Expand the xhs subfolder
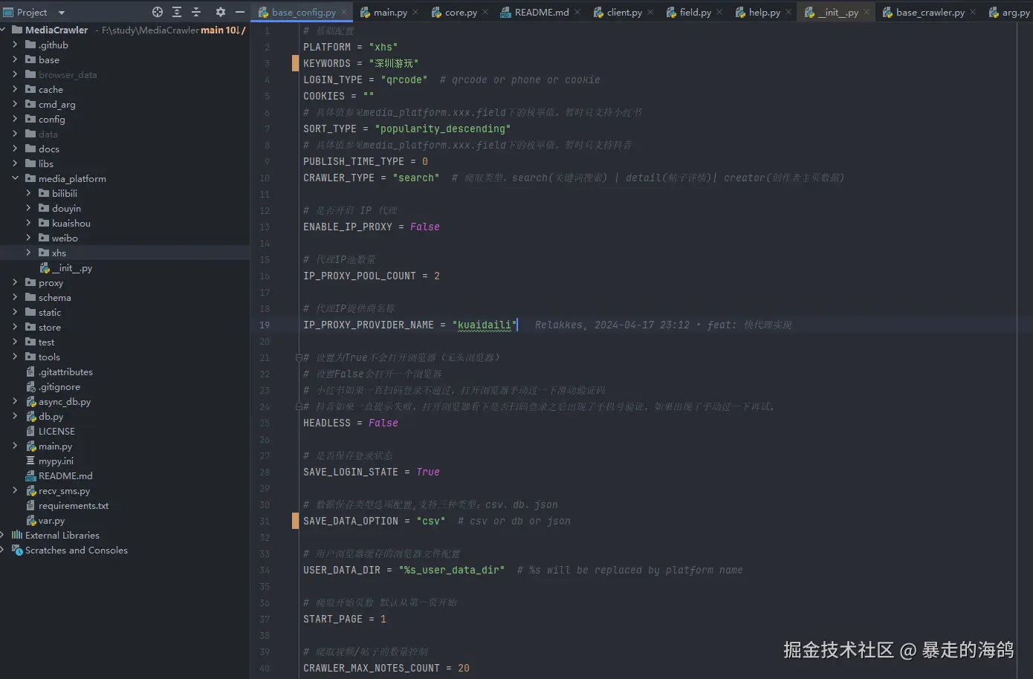The image size is (1033, 679). point(28,253)
